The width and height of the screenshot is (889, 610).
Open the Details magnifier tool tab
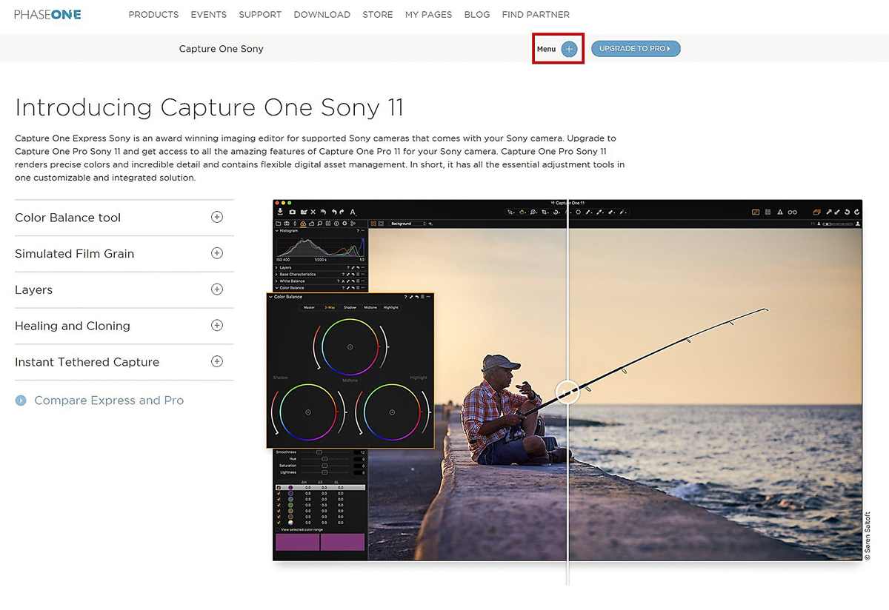[320, 224]
